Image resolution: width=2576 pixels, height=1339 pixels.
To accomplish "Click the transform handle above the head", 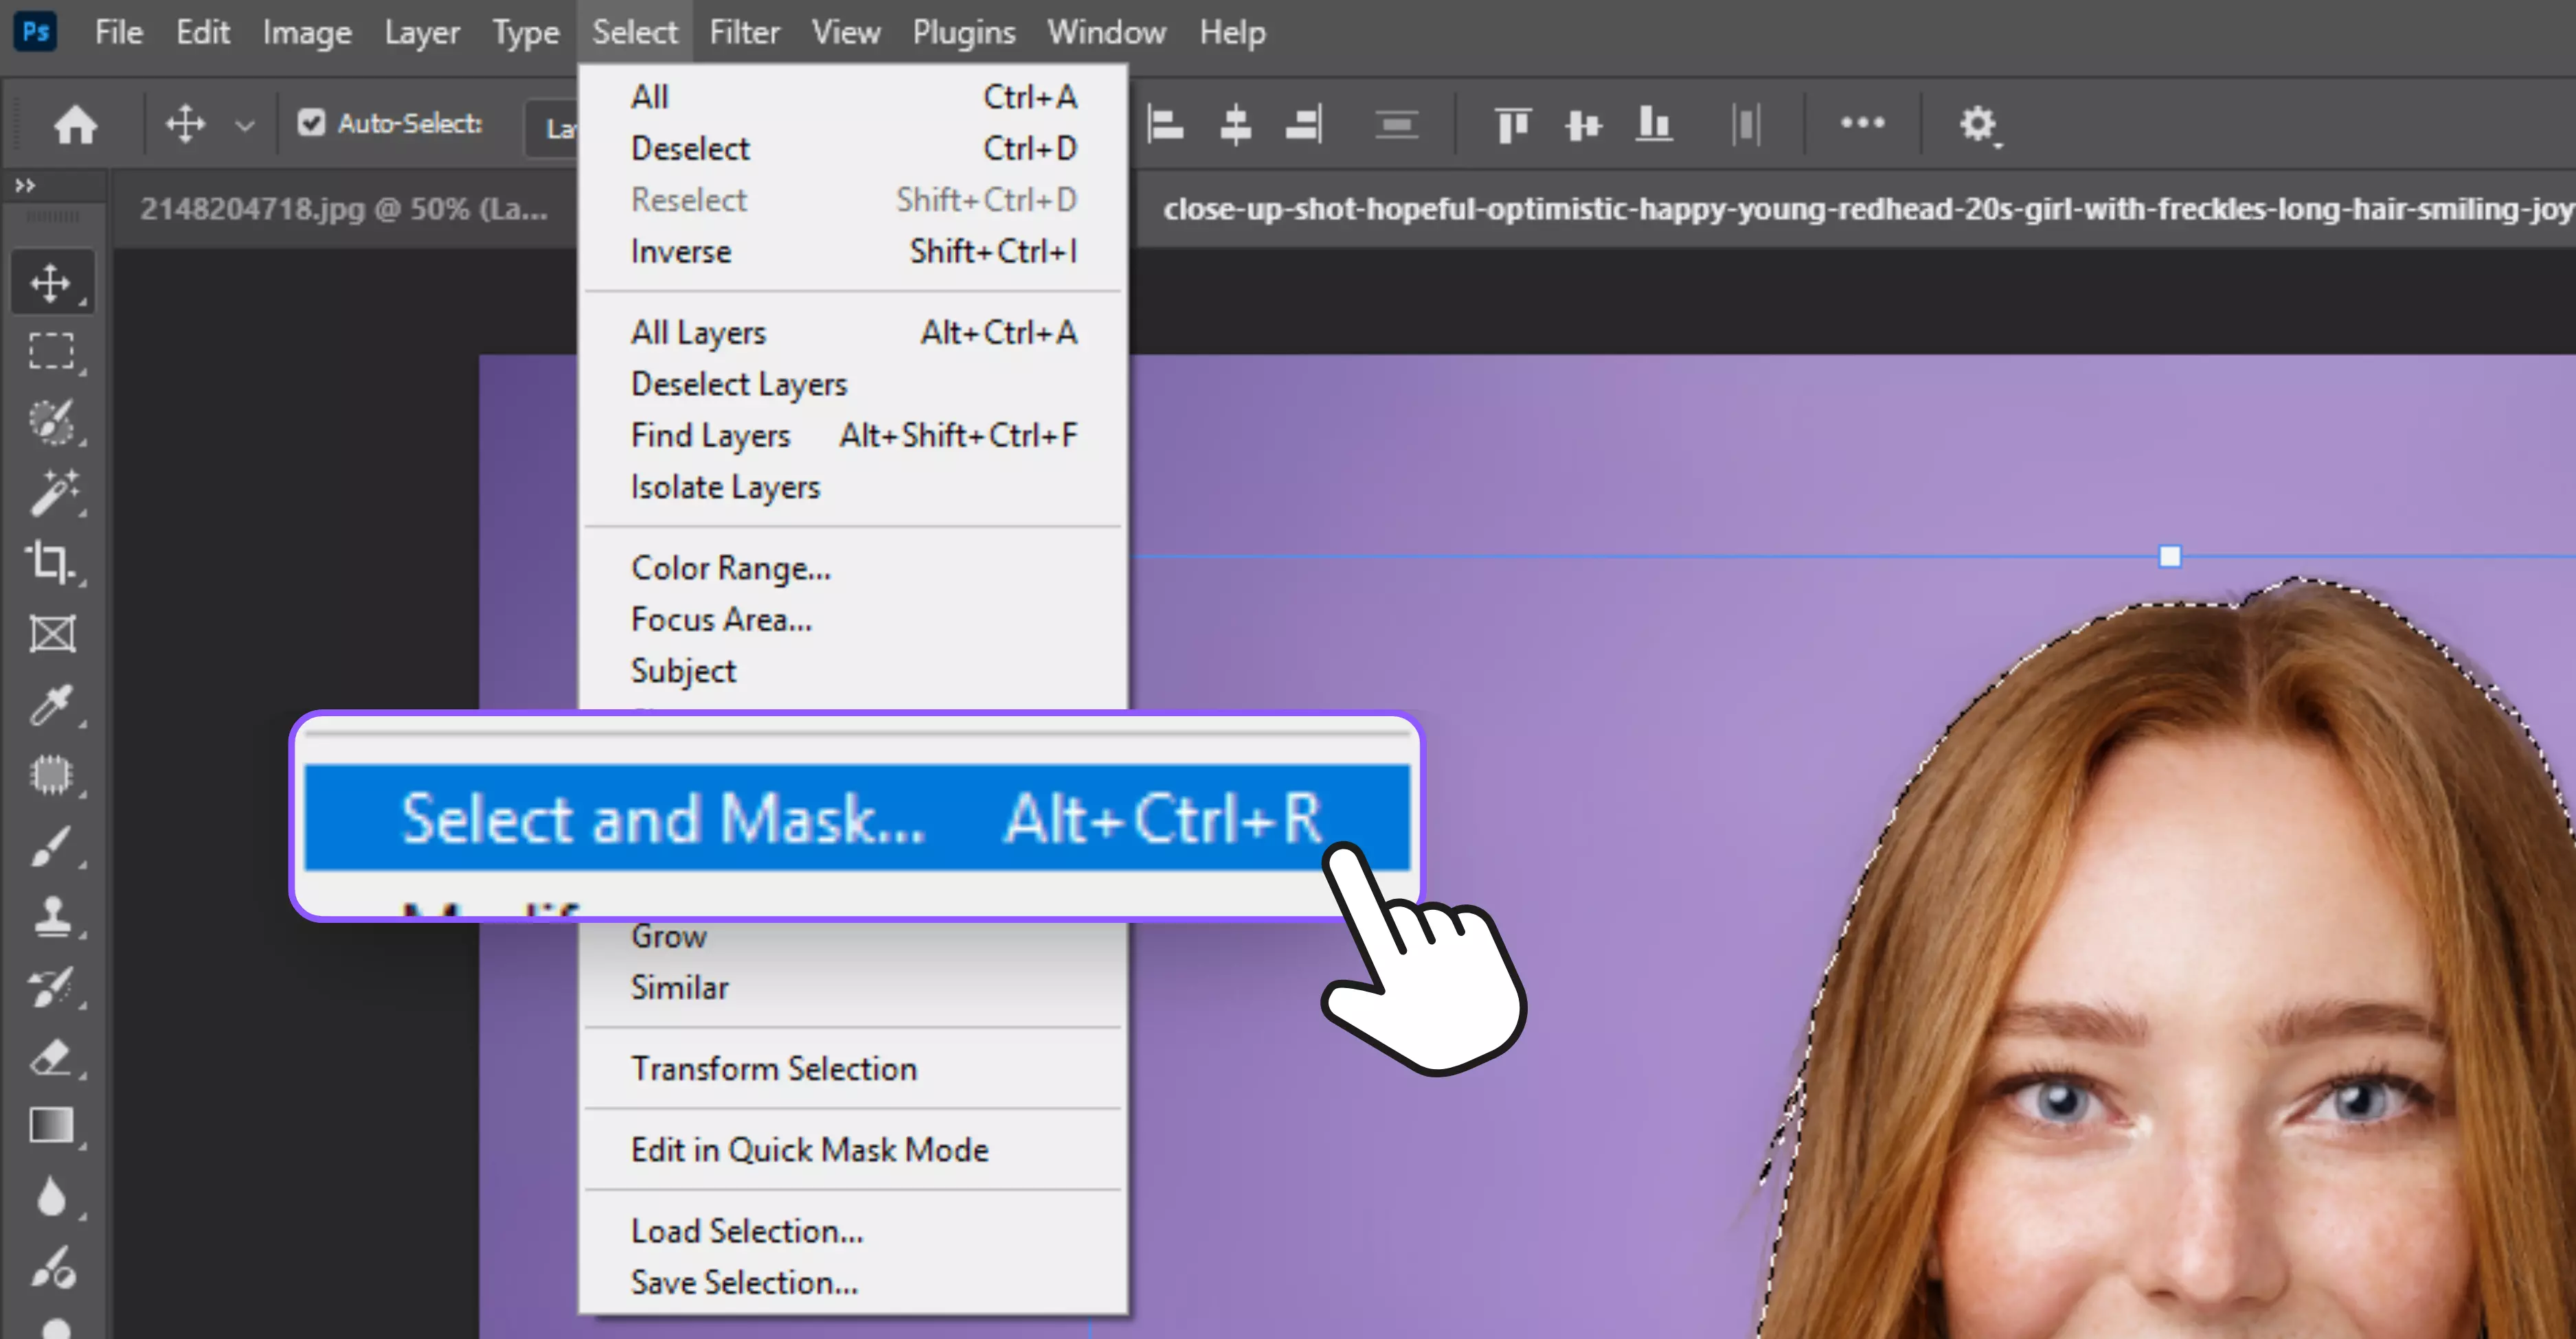I will click(2169, 556).
